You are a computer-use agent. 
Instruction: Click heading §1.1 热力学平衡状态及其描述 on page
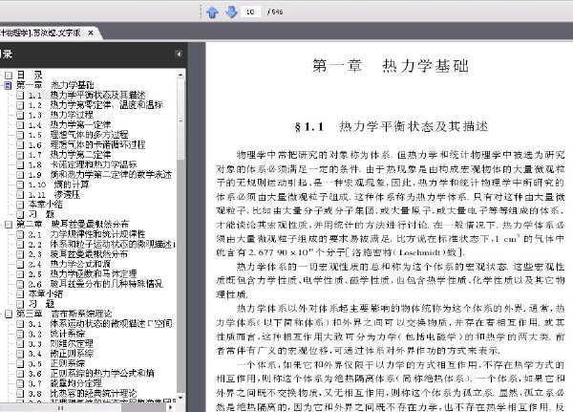(x=391, y=126)
